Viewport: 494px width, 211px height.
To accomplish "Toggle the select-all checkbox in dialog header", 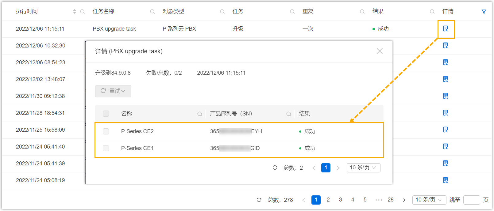I will [x=106, y=114].
